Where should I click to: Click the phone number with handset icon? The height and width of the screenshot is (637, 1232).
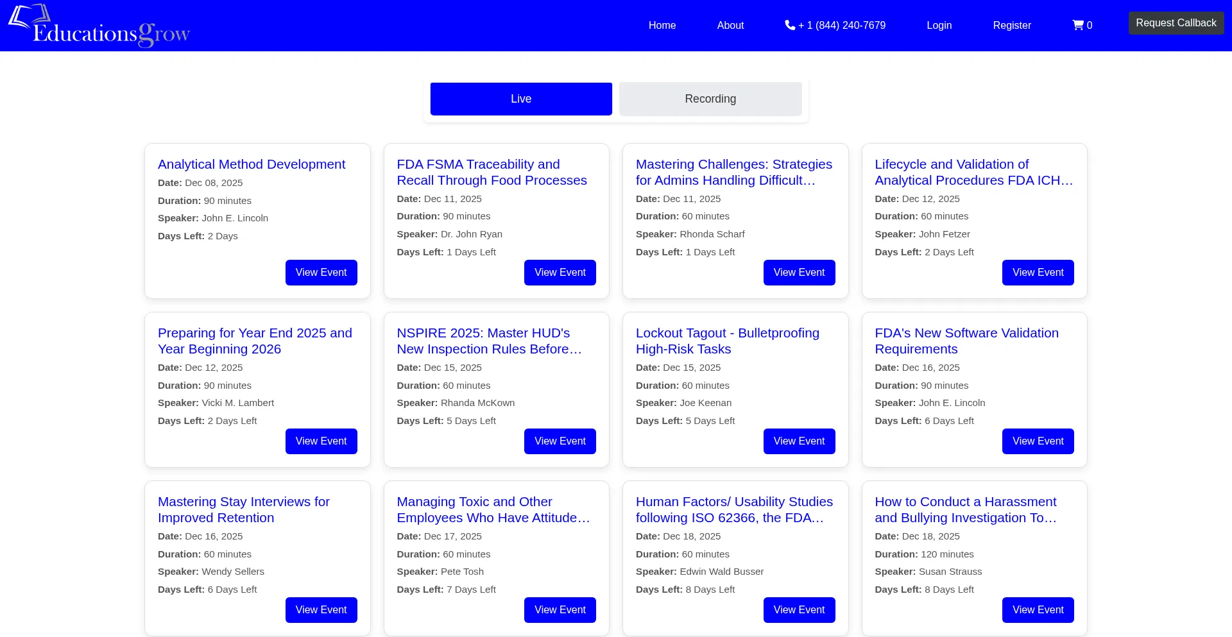pyautogui.click(x=835, y=25)
